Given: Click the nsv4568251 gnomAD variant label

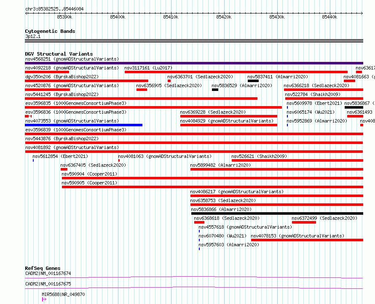Looking at the screenshot, I should [x=72, y=59].
